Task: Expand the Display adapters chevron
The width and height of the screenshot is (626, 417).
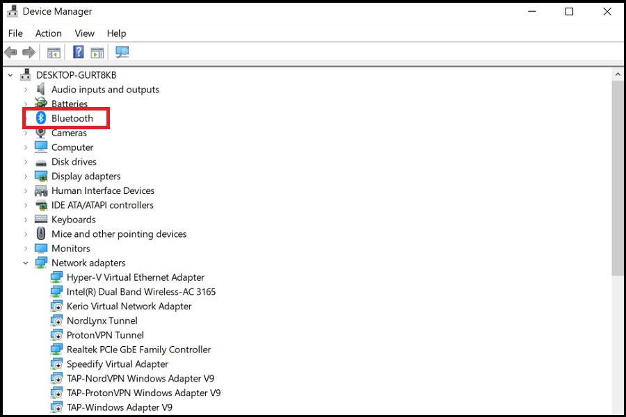Action: click(x=26, y=176)
